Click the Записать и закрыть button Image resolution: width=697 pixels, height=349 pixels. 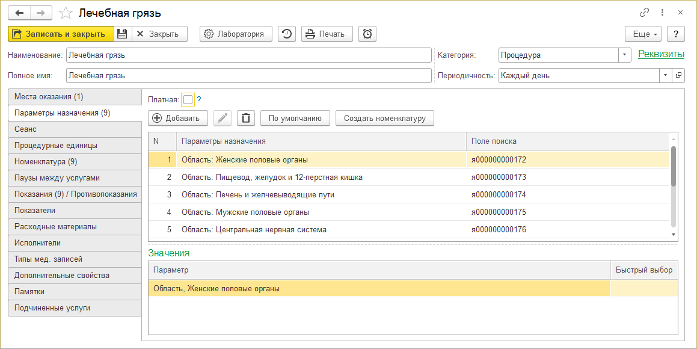(x=61, y=34)
